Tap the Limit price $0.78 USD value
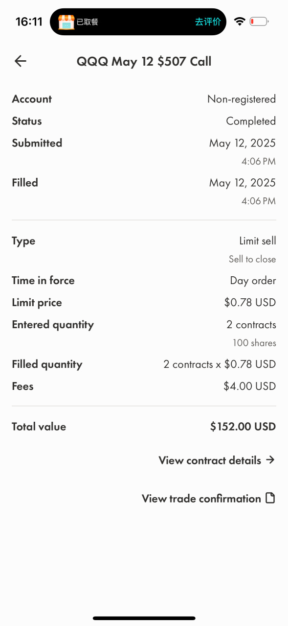Viewport: 288px width, 626px height. pyautogui.click(x=250, y=303)
